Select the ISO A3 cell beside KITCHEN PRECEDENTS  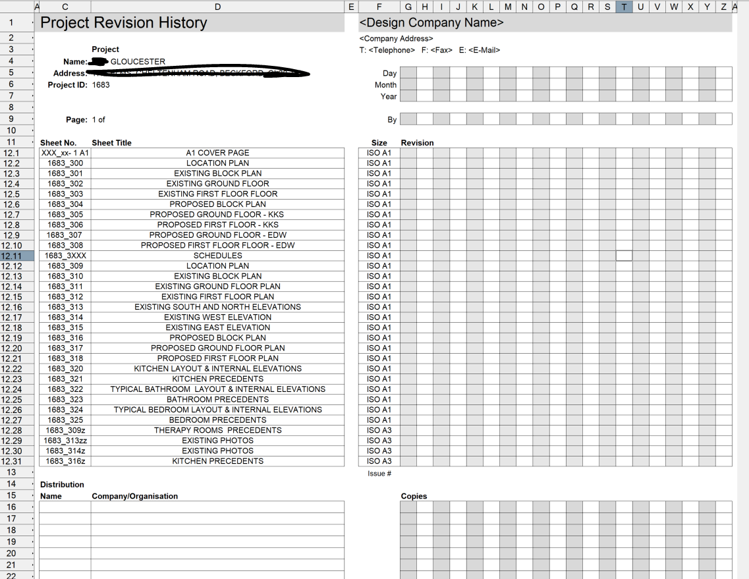[x=378, y=461]
